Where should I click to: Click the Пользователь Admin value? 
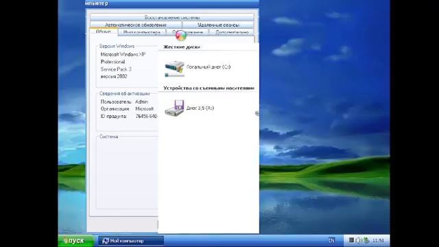(x=142, y=102)
